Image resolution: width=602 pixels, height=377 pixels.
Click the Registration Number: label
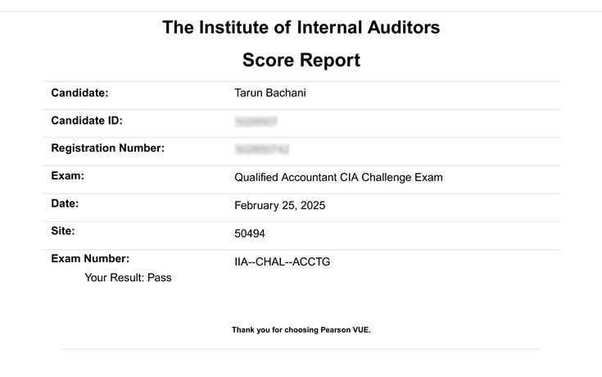(x=108, y=148)
